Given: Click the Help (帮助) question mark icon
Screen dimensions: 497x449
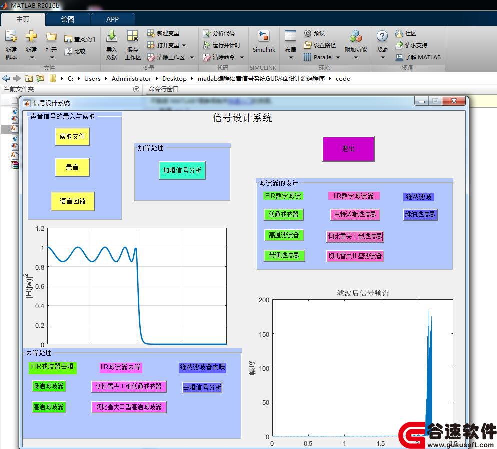Looking at the screenshot, I should click(x=382, y=36).
